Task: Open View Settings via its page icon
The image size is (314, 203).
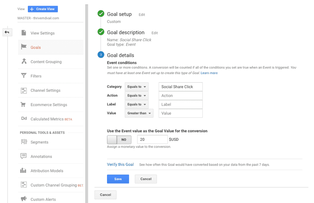Action: coord(23,33)
